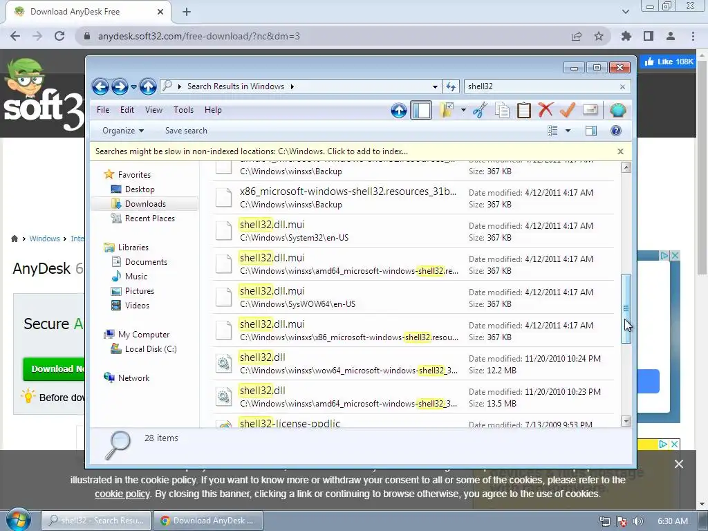Click the folder properties checklist toolbar icon
Viewport: 708px width, 531px height.
pos(446,110)
